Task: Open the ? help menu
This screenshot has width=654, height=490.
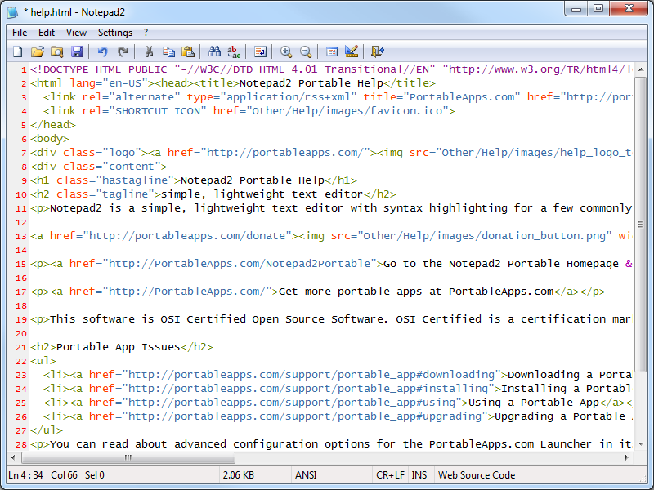Action: click(x=146, y=33)
